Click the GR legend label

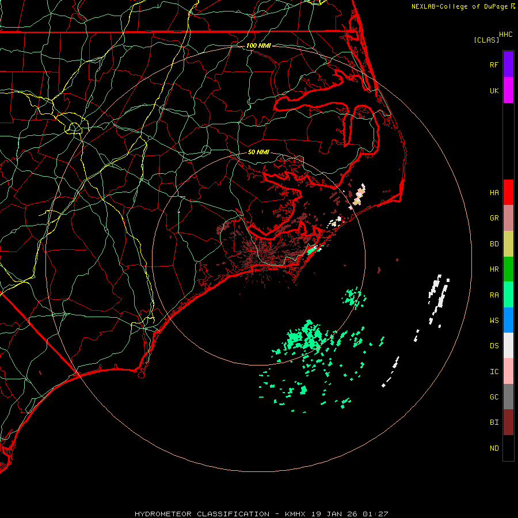pos(494,218)
